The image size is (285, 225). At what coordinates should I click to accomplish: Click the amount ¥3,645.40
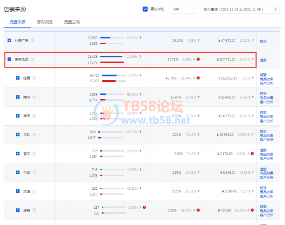click(x=229, y=191)
